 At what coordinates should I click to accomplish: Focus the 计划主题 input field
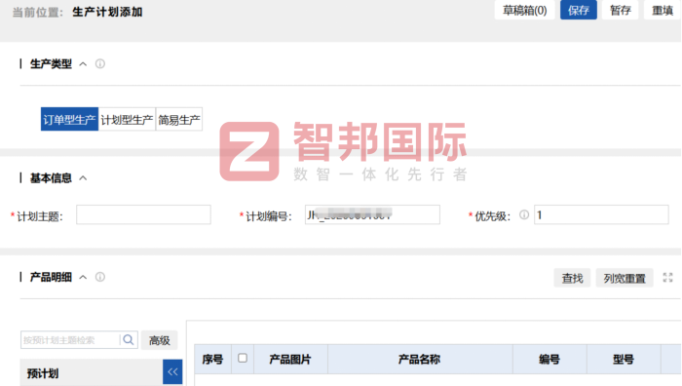tap(143, 214)
